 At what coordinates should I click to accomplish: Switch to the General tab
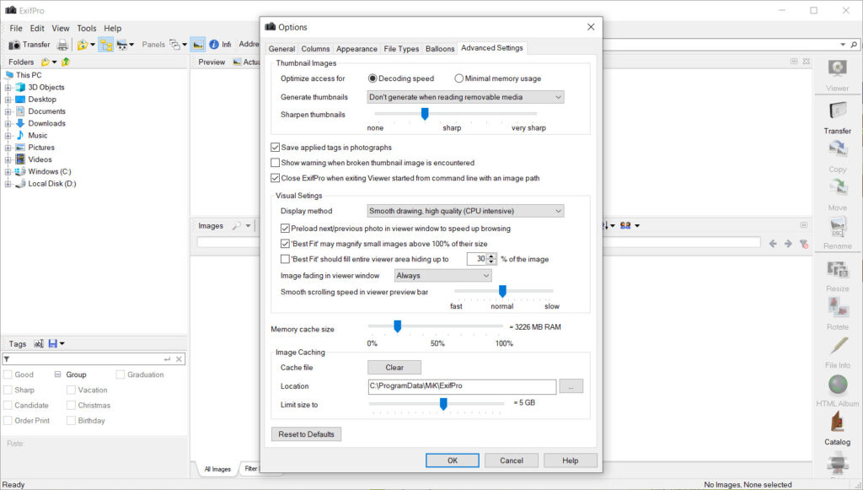tap(281, 49)
